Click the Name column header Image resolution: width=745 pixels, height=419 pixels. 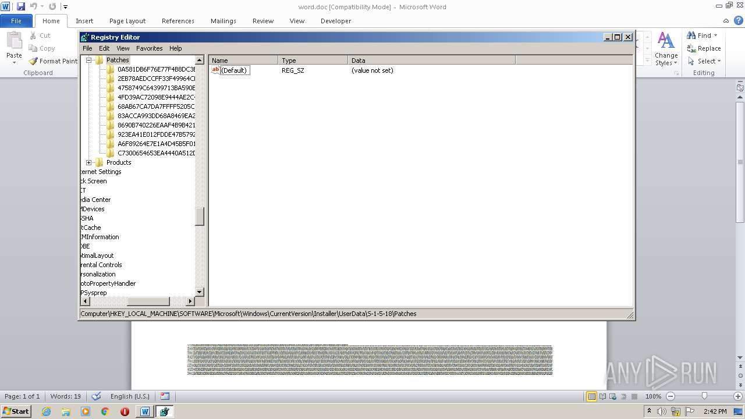[x=243, y=61]
